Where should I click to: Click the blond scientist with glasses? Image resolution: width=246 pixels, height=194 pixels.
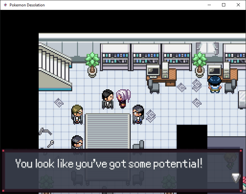77,115
